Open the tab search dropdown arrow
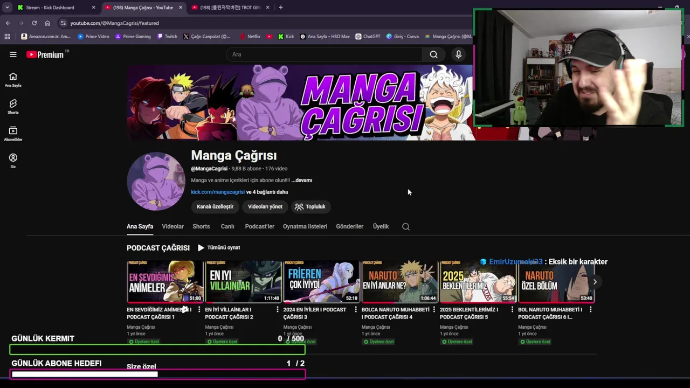Viewport: 690px width, 388px height. [x=7, y=8]
